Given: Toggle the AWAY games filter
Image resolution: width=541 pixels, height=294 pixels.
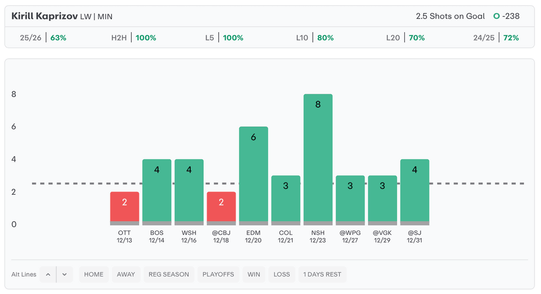Looking at the screenshot, I should click(x=126, y=274).
